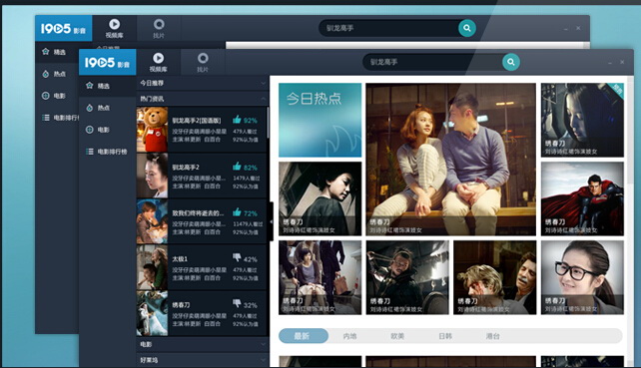Click thumbs-up icon for 驯龙高手2[国语版]
This screenshot has width=641, height=368.
[x=237, y=120]
